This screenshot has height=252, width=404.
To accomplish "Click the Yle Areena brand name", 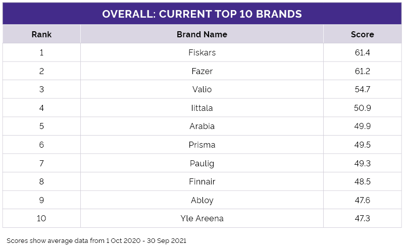I will point(201,218).
